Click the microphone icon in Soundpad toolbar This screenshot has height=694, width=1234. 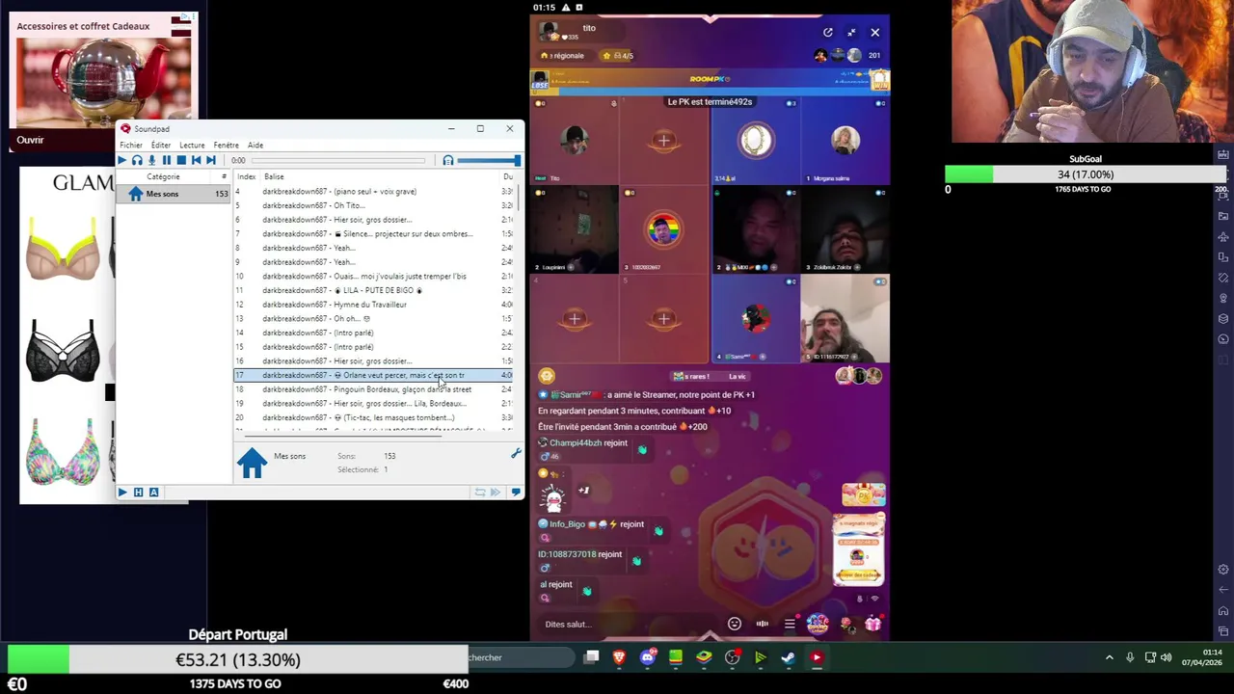pos(151,160)
